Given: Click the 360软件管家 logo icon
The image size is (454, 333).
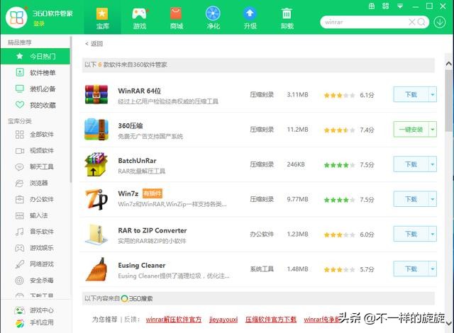Looking at the screenshot, I should point(16,17).
